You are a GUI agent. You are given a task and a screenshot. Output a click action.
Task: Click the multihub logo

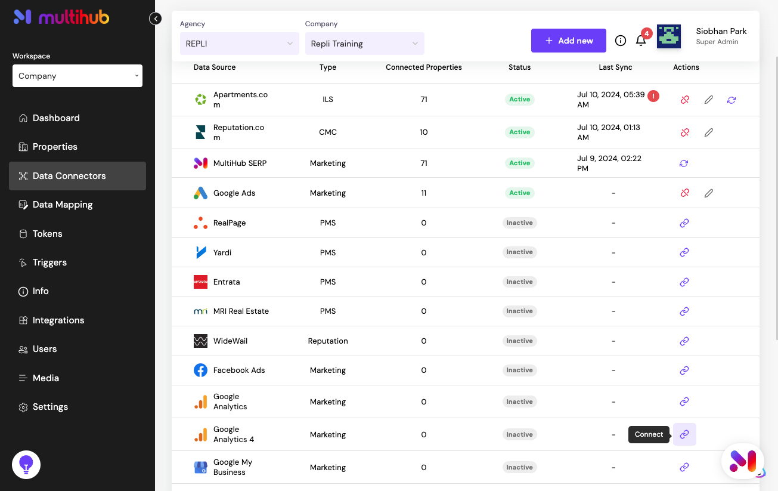(x=61, y=17)
